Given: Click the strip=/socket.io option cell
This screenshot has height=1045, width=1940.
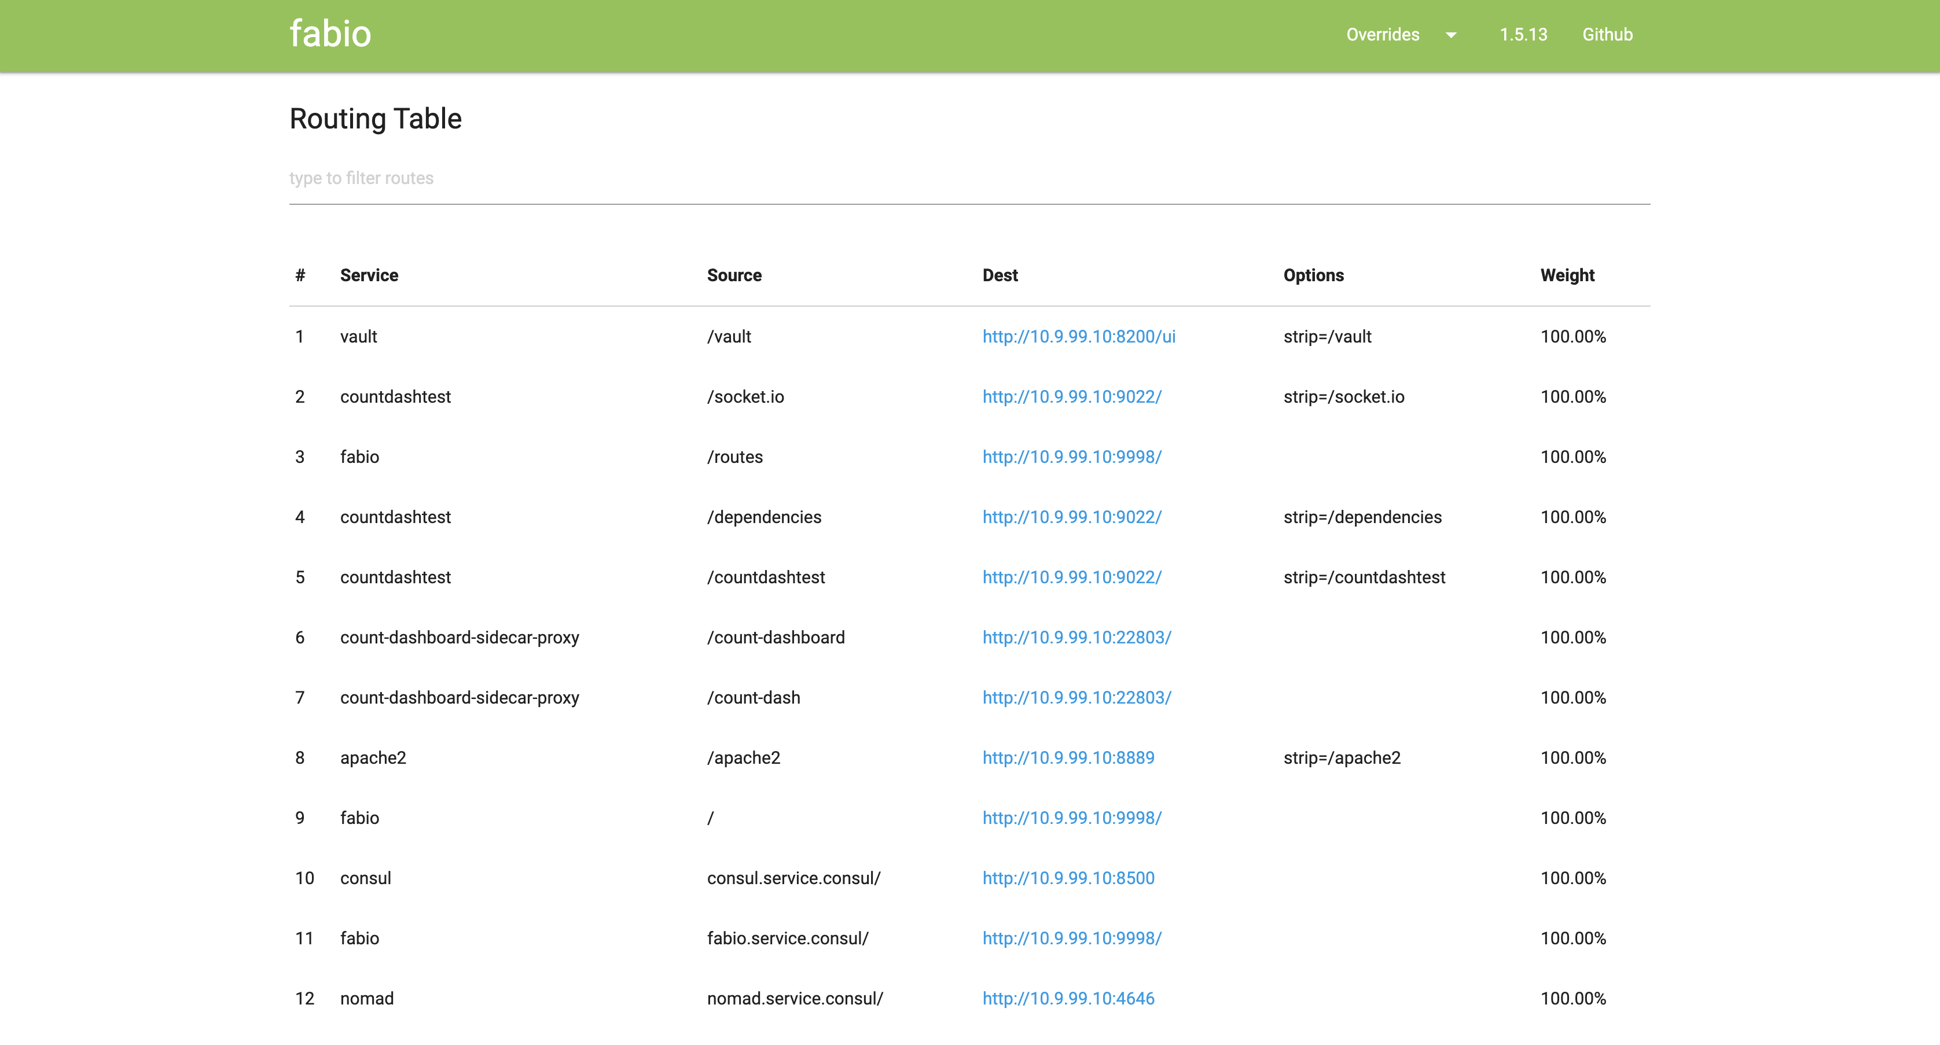Looking at the screenshot, I should pos(1343,397).
